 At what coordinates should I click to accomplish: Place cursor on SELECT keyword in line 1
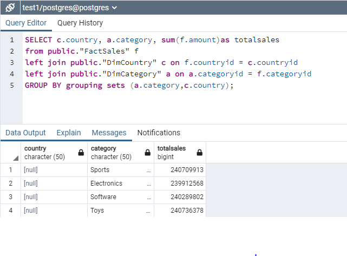pos(38,40)
